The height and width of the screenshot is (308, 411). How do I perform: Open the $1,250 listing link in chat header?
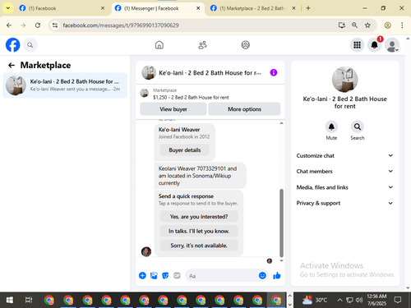tap(191, 98)
